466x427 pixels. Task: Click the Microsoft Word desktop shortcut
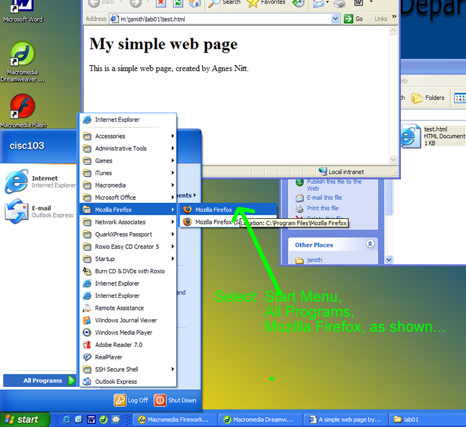(x=23, y=11)
